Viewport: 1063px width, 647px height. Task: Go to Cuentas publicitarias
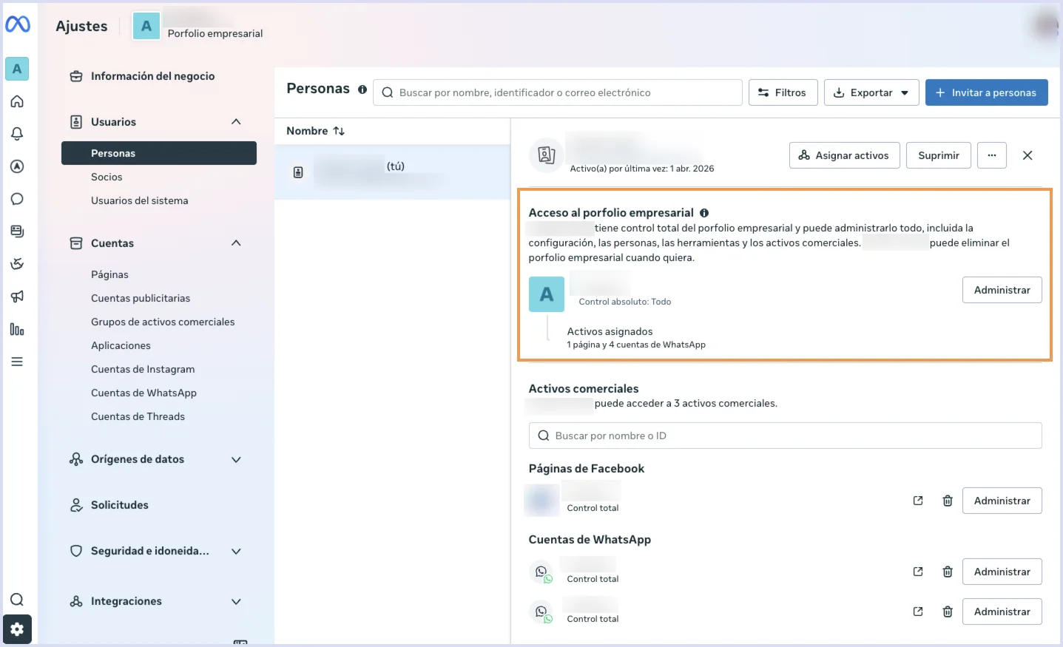[141, 298]
